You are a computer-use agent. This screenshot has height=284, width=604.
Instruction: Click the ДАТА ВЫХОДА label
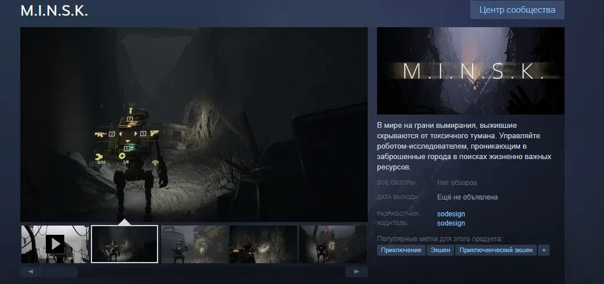click(x=398, y=197)
